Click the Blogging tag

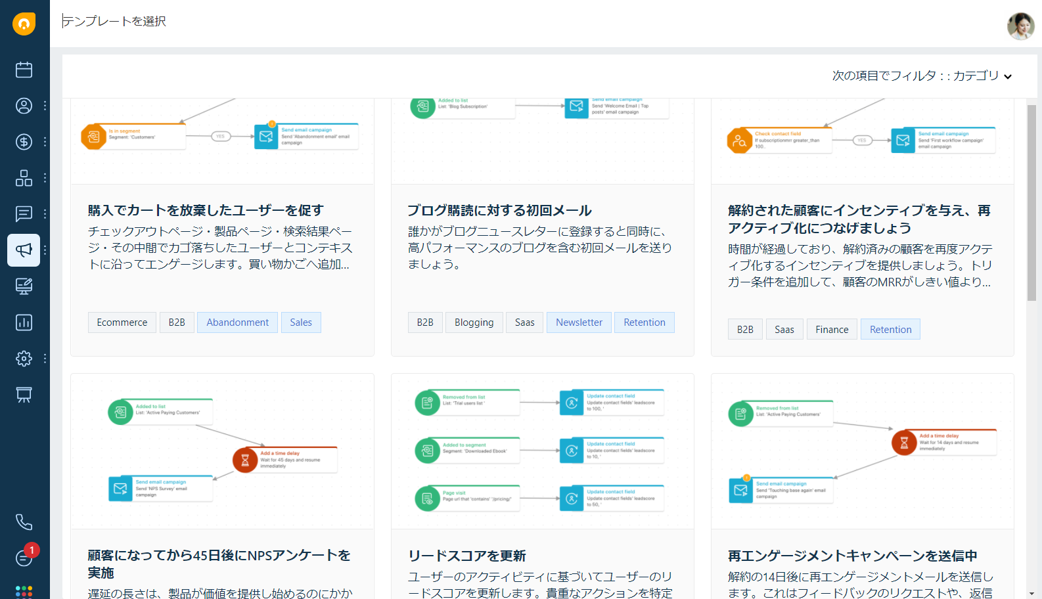tap(474, 322)
